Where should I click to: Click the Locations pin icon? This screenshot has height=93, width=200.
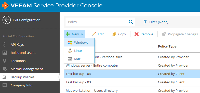pos(5,61)
